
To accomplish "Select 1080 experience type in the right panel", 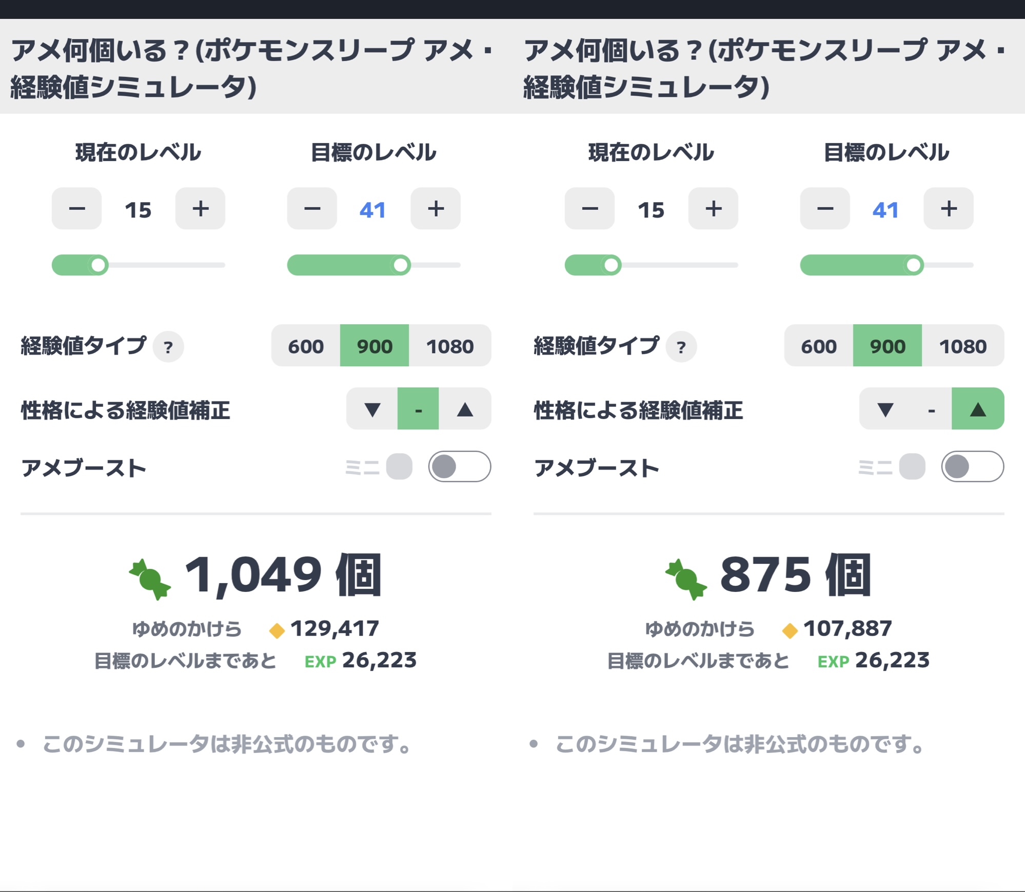I will click(x=963, y=346).
